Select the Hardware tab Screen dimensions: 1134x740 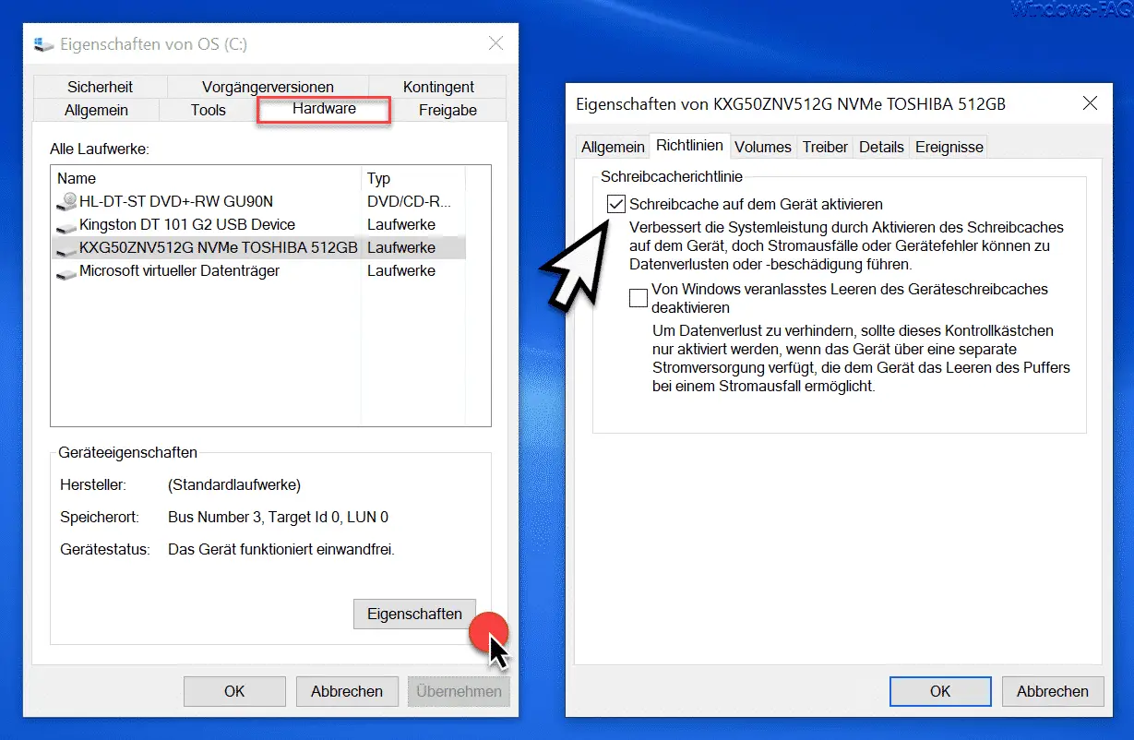point(324,109)
